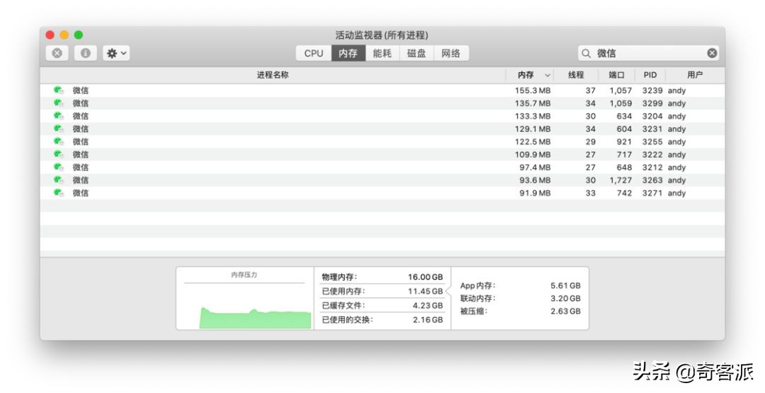Click the 122.5 MB memory value
The height and width of the screenshot is (393, 765).
[532, 141]
